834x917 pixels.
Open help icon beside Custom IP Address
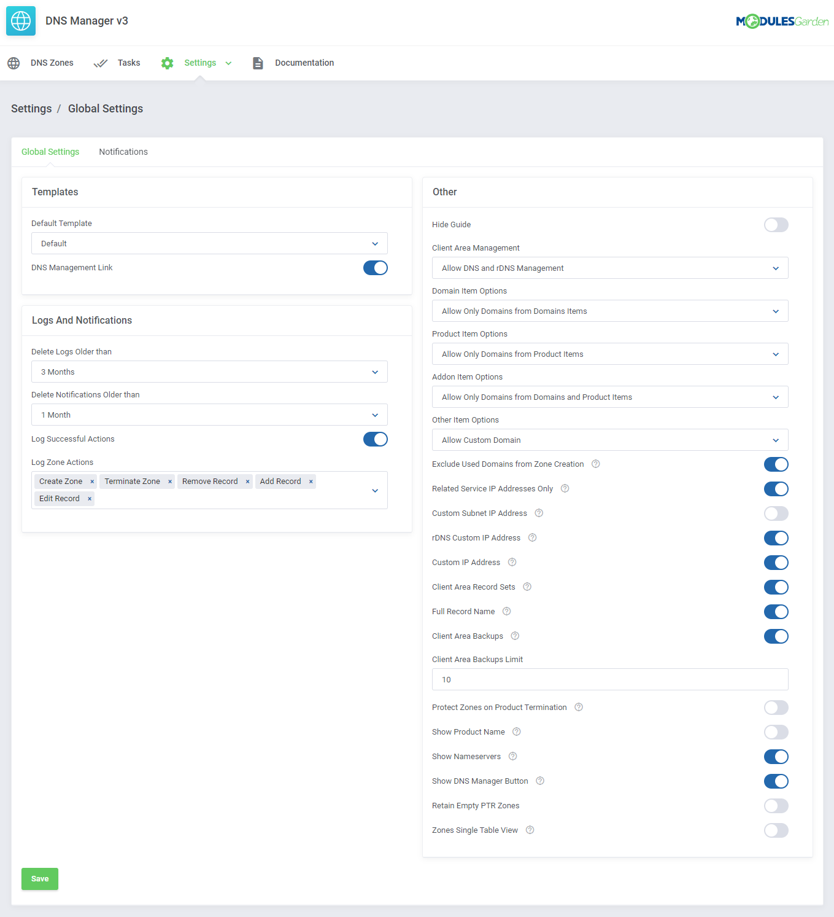tap(512, 562)
